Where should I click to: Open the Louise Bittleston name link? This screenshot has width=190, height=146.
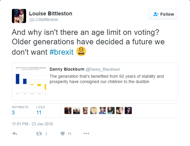pyautogui.click(x=51, y=14)
